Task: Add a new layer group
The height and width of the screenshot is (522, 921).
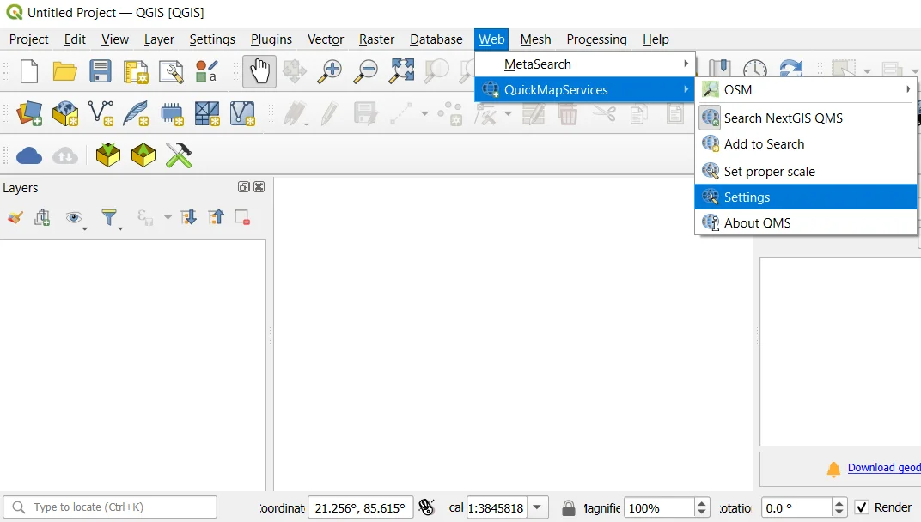Action: pyautogui.click(x=42, y=217)
